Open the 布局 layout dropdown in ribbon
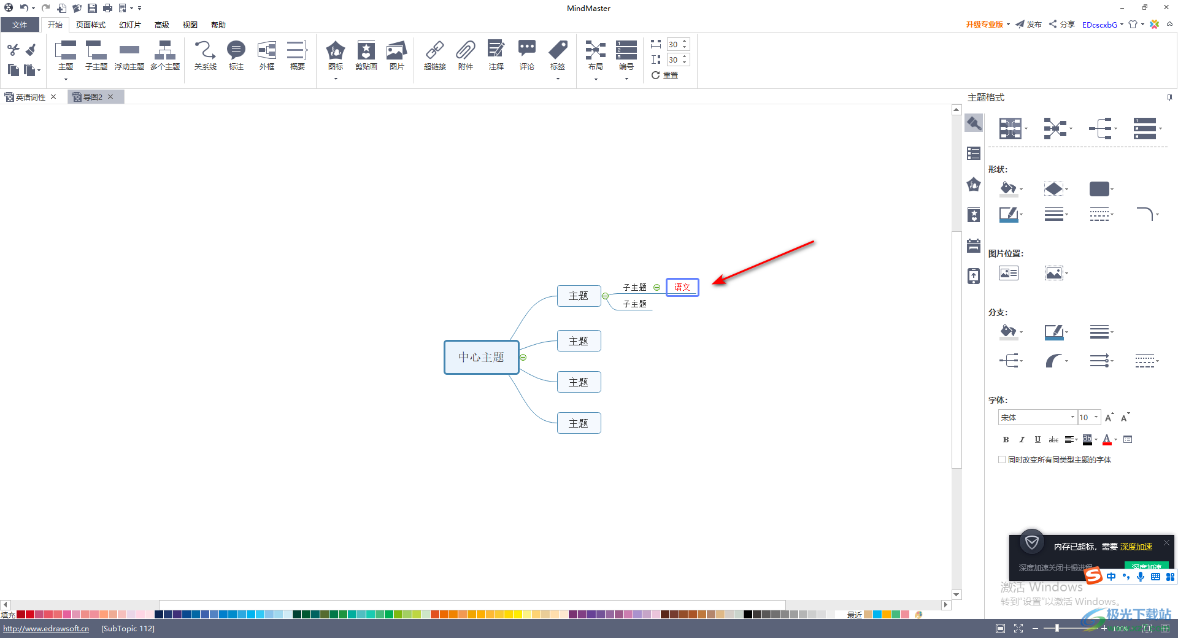Image resolution: width=1178 pixels, height=638 pixels. tap(596, 79)
